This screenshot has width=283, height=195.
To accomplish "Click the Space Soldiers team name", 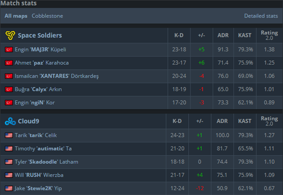I will click(x=40, y=35).
